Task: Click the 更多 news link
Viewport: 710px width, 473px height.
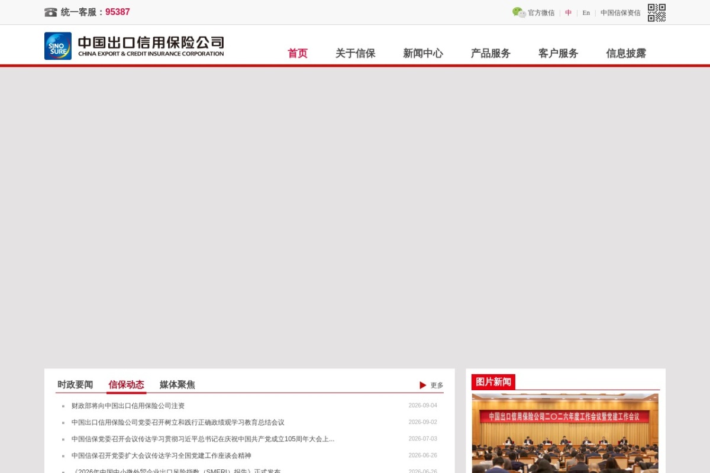Action: pyautogui.click(x=437, y=385)
